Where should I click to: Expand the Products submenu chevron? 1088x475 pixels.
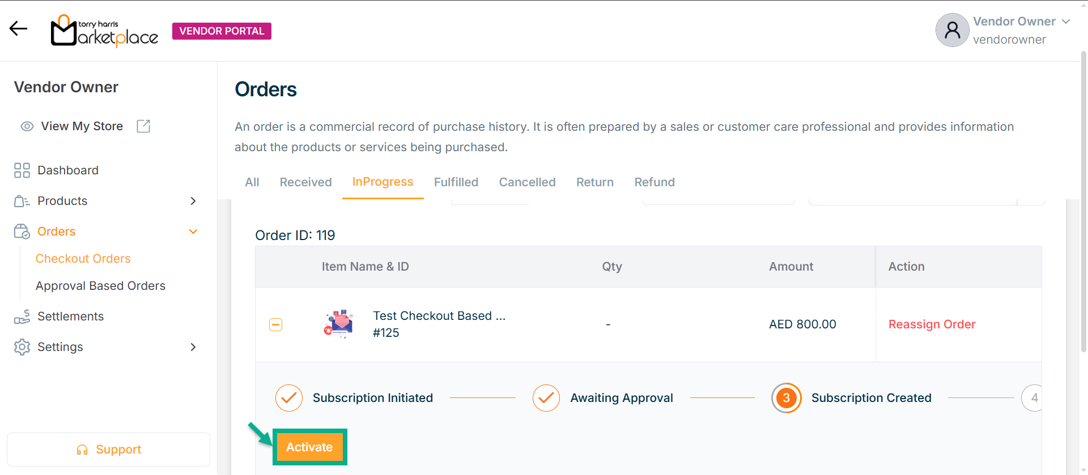(193, 201)
